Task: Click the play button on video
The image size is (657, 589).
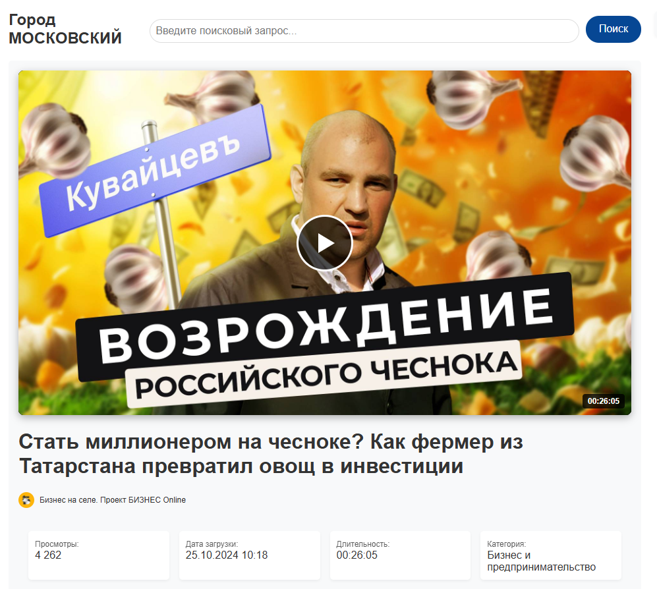Action: pos(324,243)
